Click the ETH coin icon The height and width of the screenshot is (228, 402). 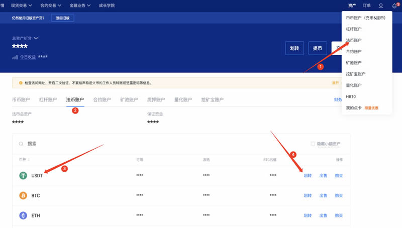(x=23, y=215)
